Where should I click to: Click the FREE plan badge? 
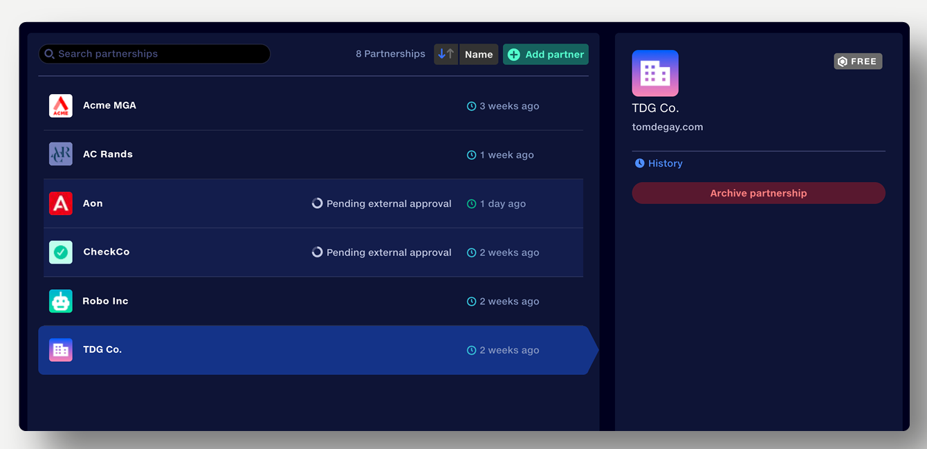[x=858, y=62]
